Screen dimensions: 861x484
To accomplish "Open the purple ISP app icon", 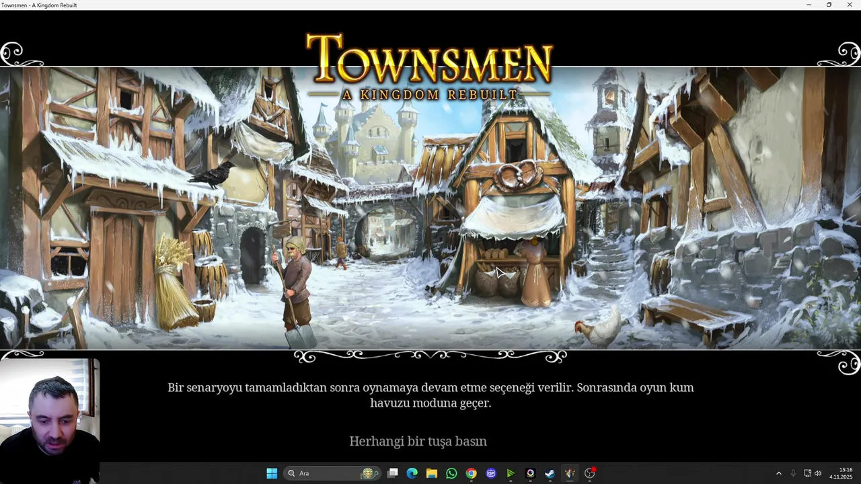I will pos(491,473).
